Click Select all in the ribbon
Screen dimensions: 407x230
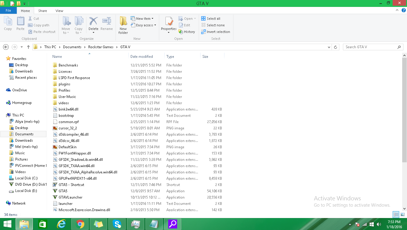point(213,19)
